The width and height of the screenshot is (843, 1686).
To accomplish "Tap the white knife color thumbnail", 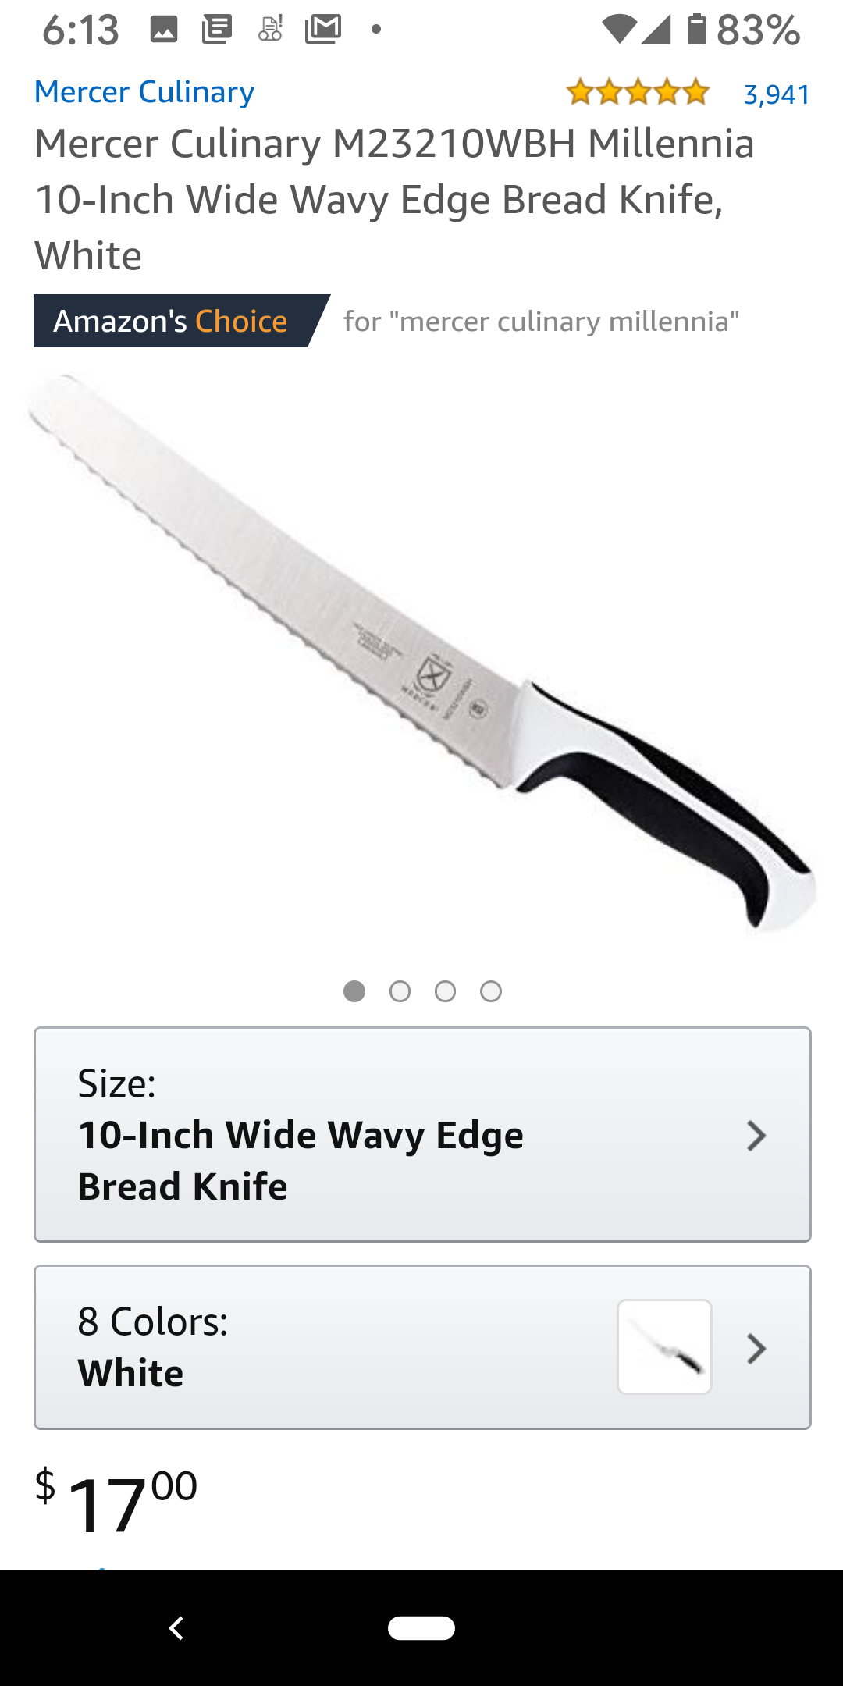I will click(x=664, y=1346).
